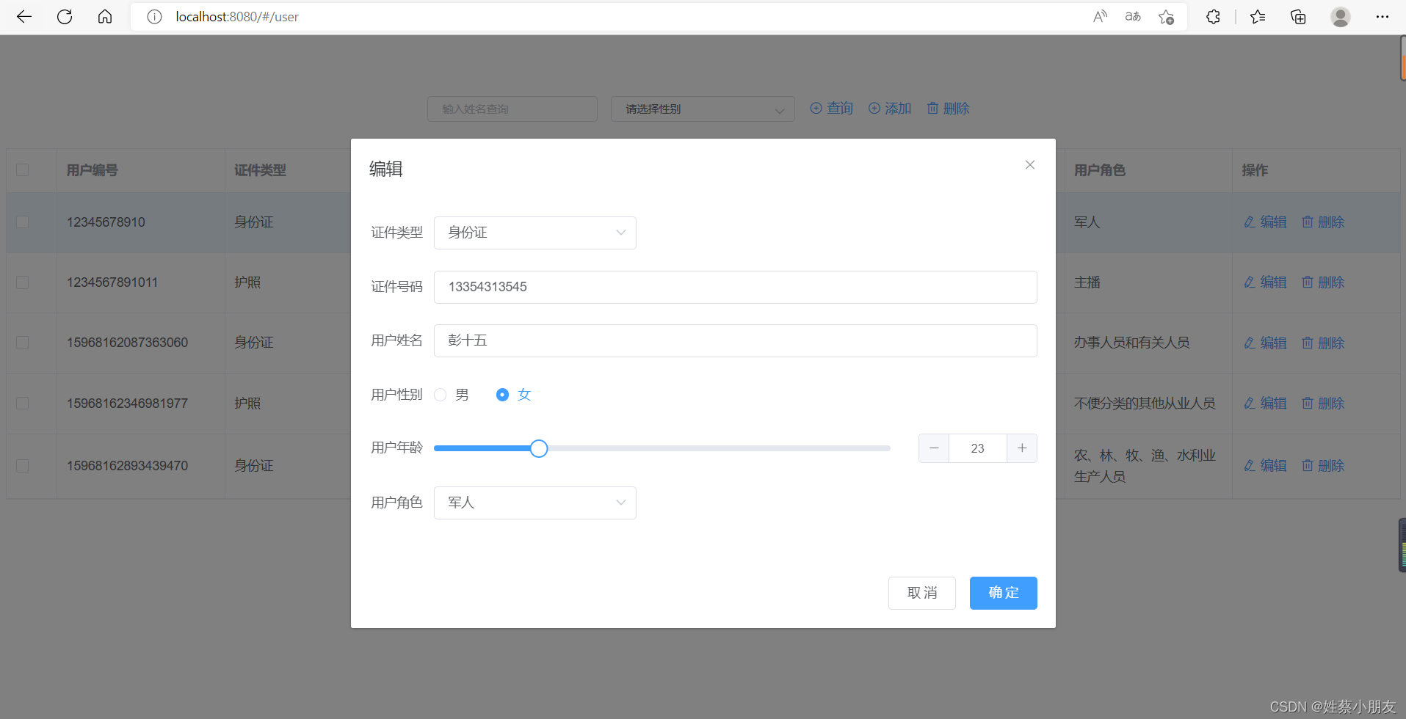Image resolution: width=1406 pixels, height=719 pixels.
Task: Close the 编辑 dialog with the X icon
Action: click(1029, 164)
